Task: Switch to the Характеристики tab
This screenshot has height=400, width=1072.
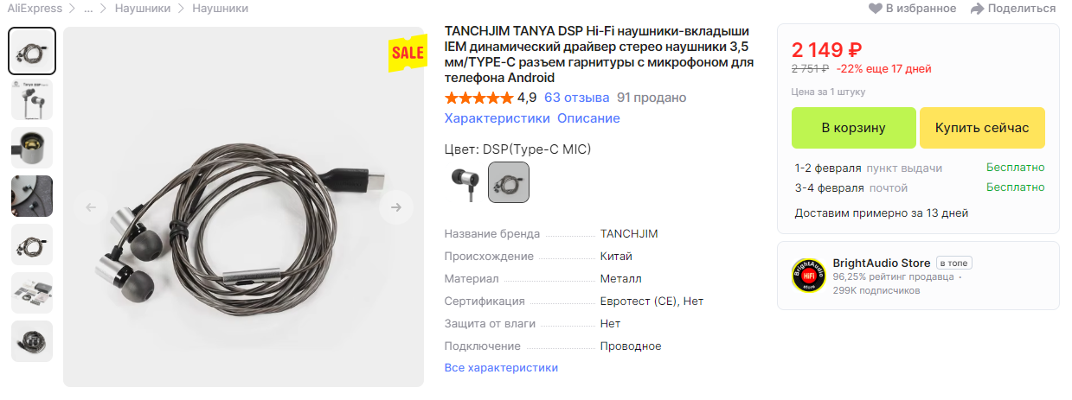Action: 497,118
